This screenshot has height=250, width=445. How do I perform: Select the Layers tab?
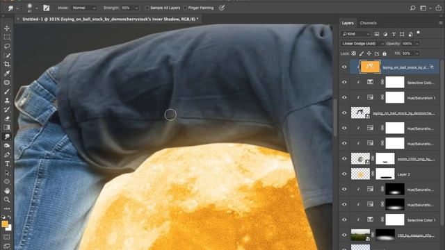click(348, 23)
